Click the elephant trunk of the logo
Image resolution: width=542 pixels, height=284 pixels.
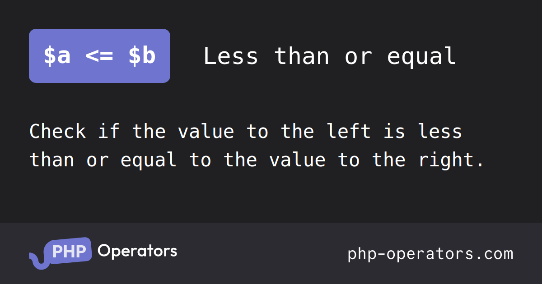pyautogui.click(x=37, y=261)
